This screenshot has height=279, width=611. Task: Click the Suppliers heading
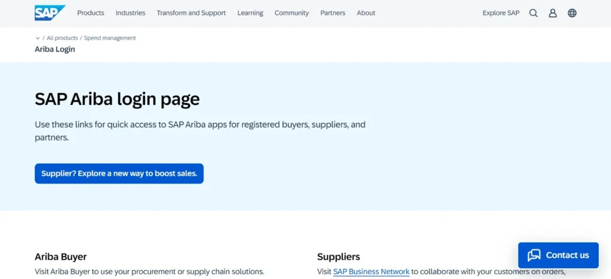(339, 257)
